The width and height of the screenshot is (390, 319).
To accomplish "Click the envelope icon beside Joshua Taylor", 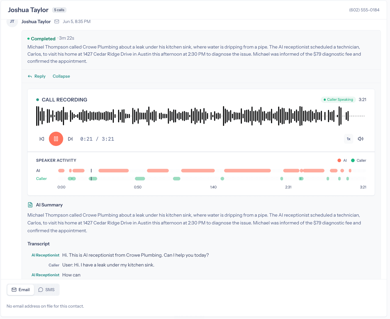I will tap(57, 21).
